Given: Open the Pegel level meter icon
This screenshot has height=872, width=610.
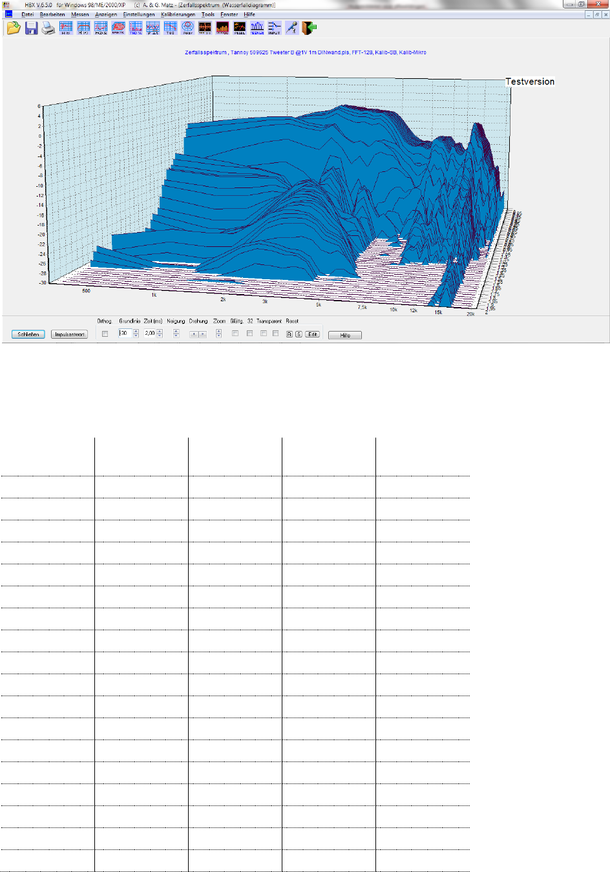Looking at the screenshot, I should [x=240, y=28].
